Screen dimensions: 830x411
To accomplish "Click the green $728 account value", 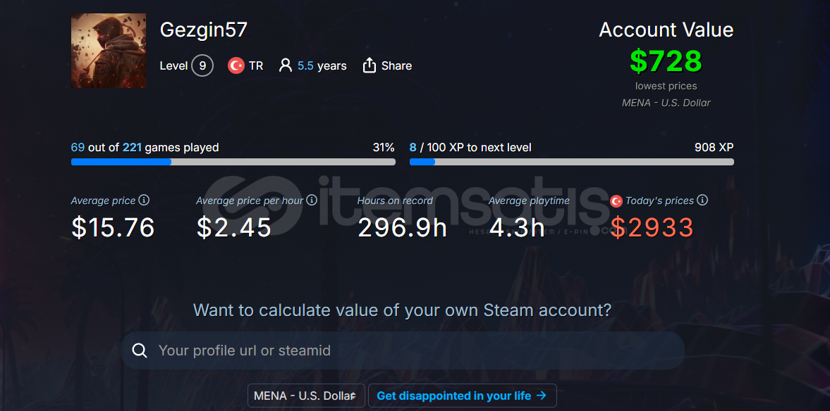I will coord(666,61).
